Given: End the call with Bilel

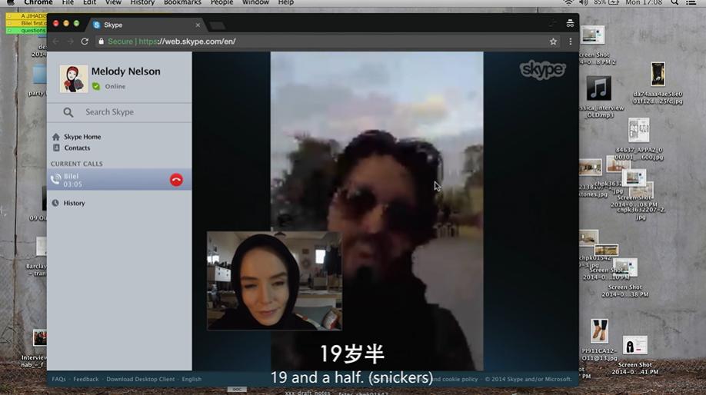Looking at the screenshot, I should (176, 180).
